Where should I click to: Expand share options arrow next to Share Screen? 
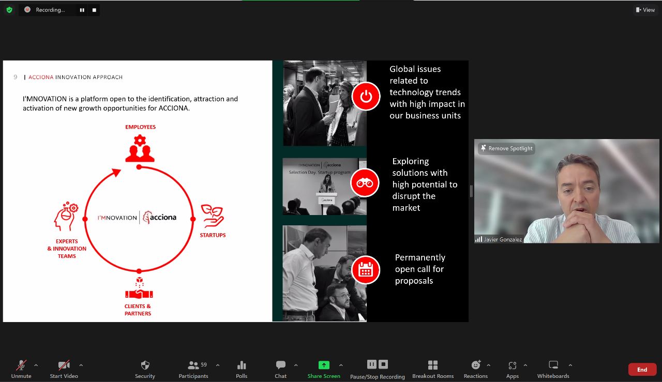341,365
